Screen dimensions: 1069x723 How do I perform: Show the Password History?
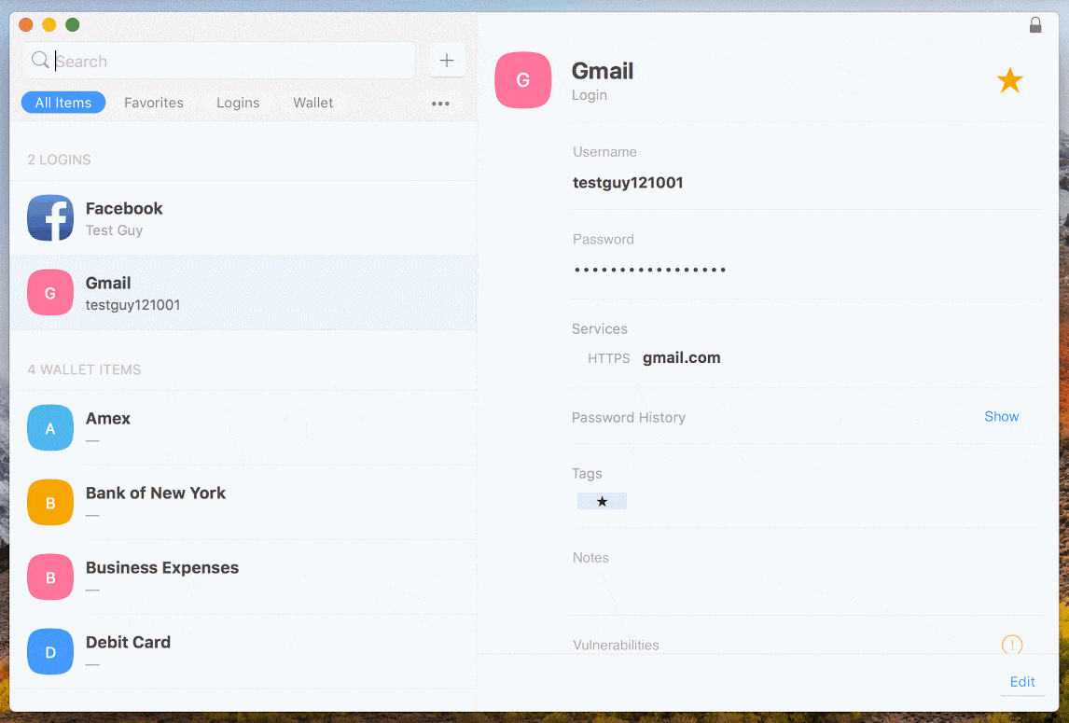point(1001,416)
